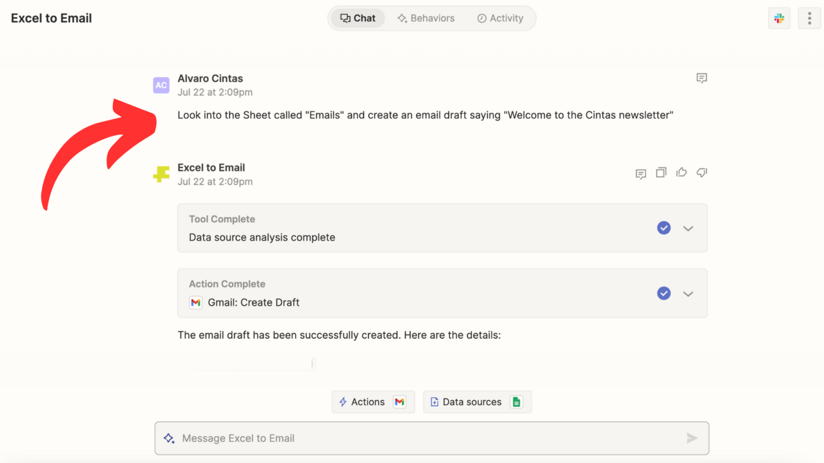824x463 pixels.
Task: Click the Excel to Email sender name
Action: [211, 167]
